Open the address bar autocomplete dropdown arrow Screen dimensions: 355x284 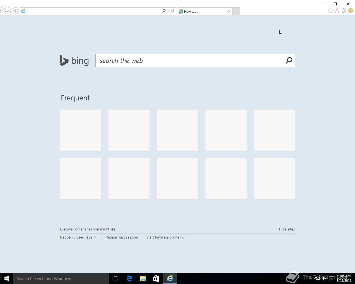pos(168,11)
